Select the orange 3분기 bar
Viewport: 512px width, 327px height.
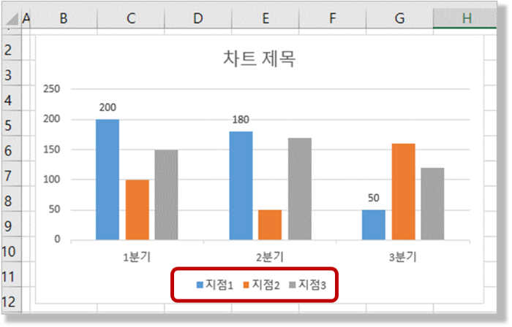point(404,192)
